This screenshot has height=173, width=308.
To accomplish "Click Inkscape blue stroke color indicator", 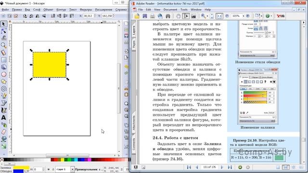I will coord(18,171).
